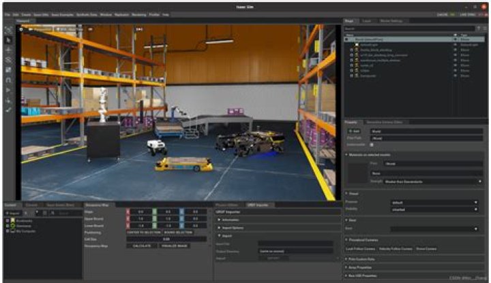Screen dimensions: 491x283
Task: Click the Look Follow Camera button
Action: [360, 249]
